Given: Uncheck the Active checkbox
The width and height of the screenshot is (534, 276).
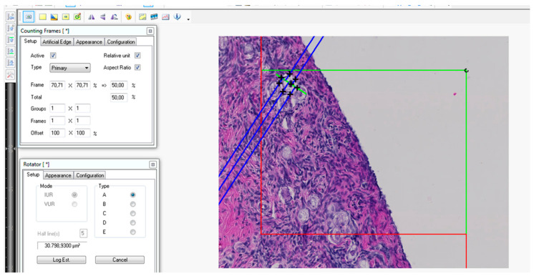Looking at the screenshot, I should (53, 56).
